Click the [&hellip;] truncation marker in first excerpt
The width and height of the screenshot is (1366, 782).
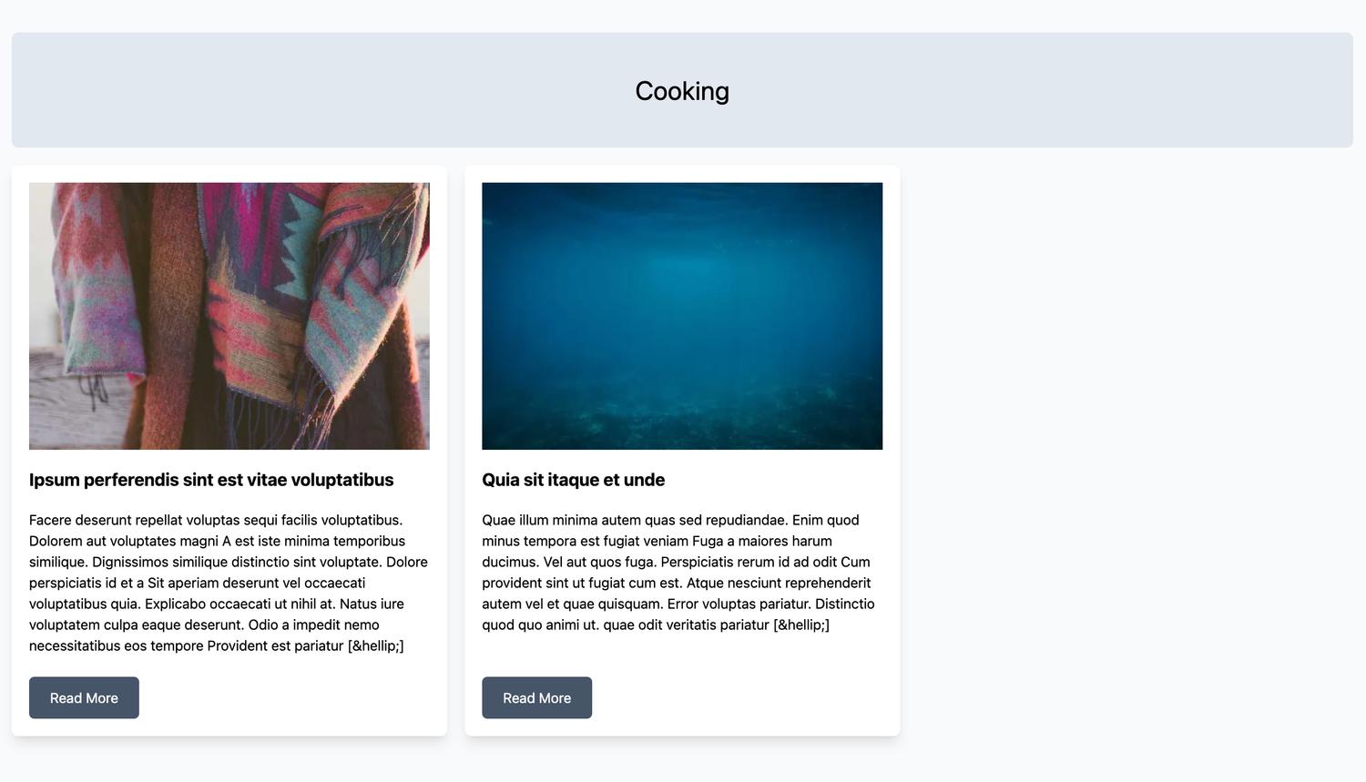click(377, 645)
